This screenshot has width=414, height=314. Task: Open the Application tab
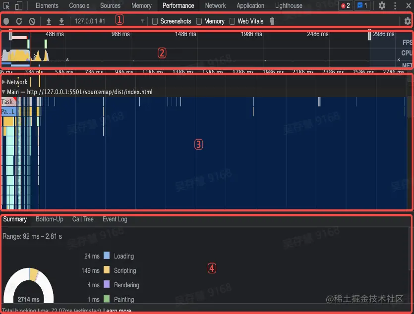[250, 5]
